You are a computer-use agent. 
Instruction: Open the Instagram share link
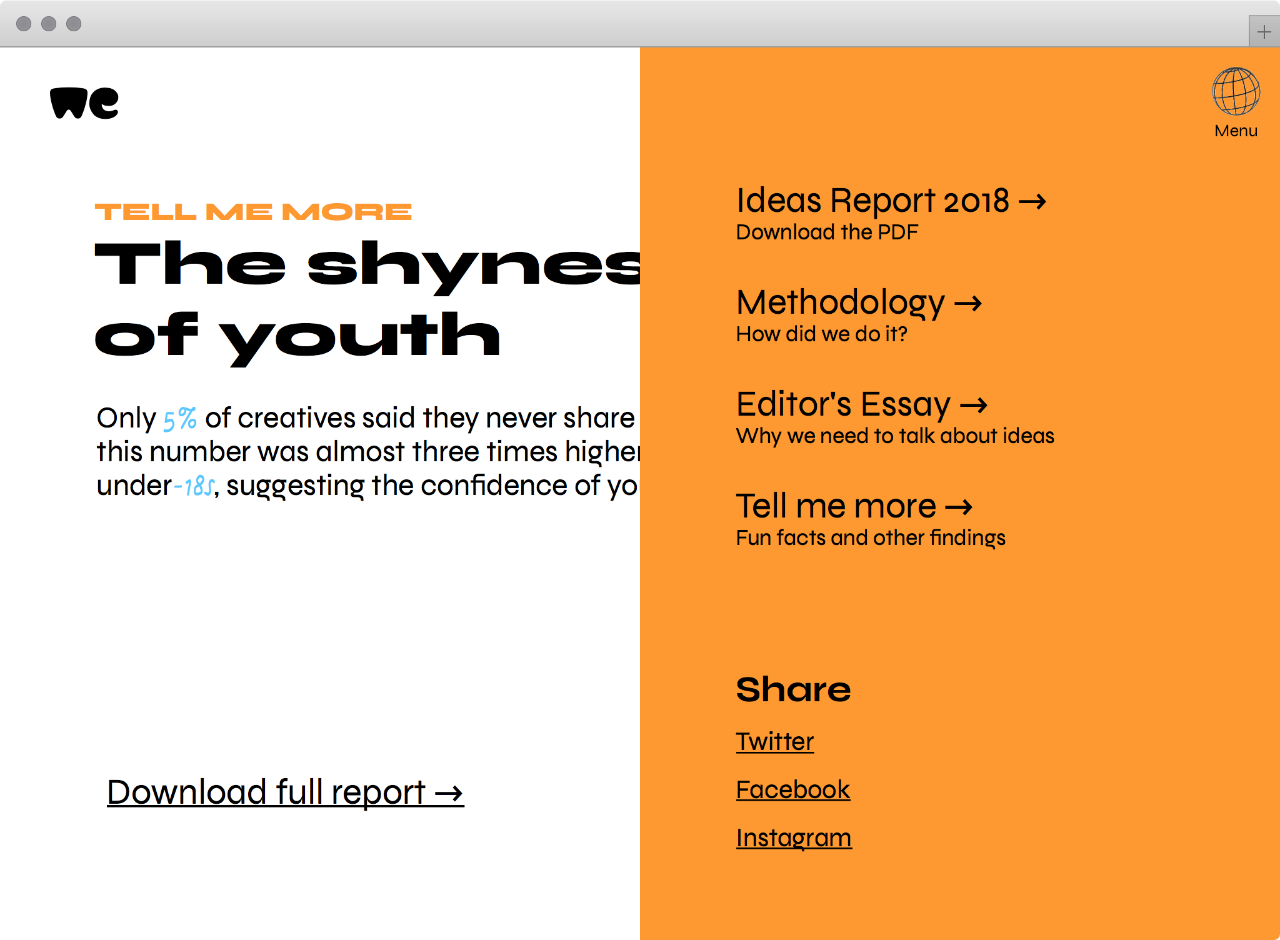793,838
